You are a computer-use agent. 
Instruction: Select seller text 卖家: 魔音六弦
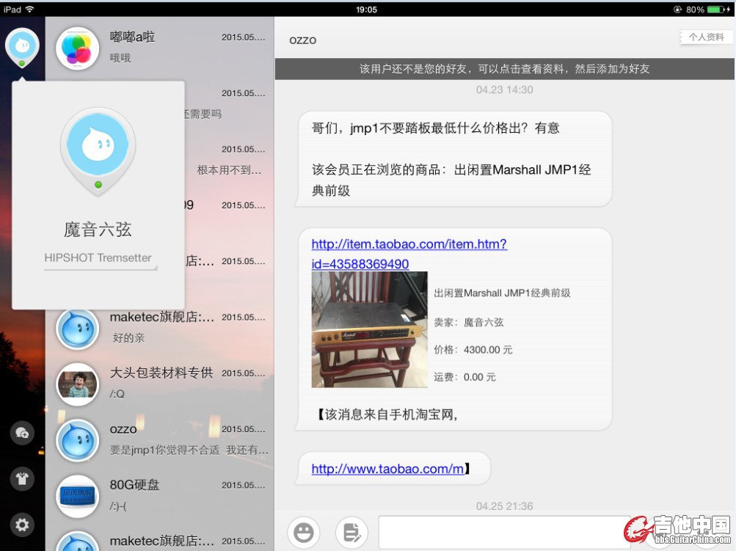468,322
